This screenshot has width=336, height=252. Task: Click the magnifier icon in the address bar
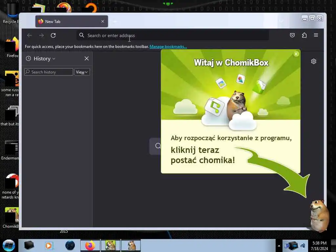coord(82,35)
